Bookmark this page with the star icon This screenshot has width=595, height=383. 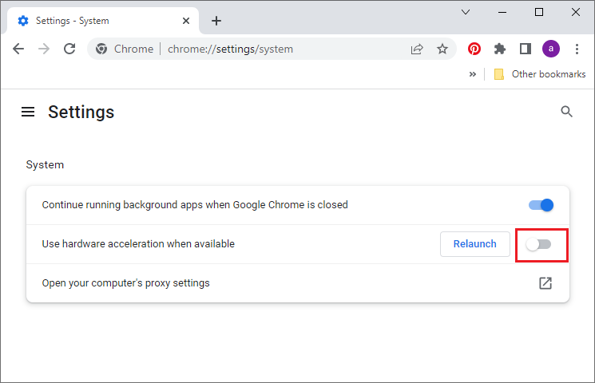pyautogui.click(x=442, y=49)
